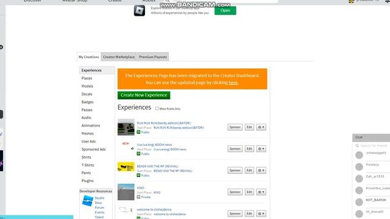Follow the 'here' link in orange banner

(233, 83)
